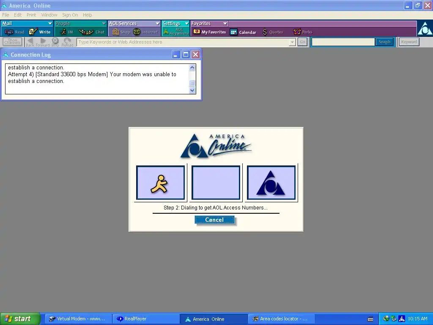Viewport: 433px width, 325px height.
Task: Click the AOL icon in system tray
Action: pyautogui.click(x=402, y=319)
